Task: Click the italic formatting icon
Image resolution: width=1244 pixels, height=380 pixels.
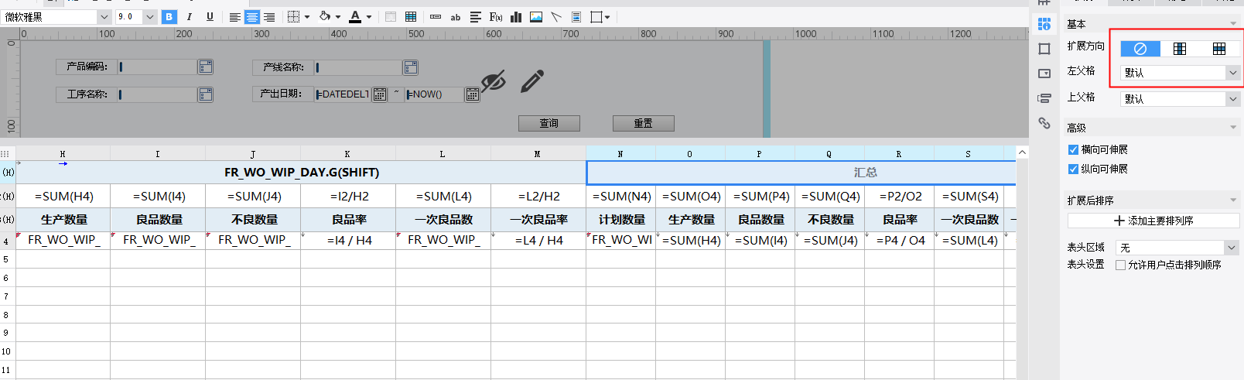Action: (x=189, y=17)
